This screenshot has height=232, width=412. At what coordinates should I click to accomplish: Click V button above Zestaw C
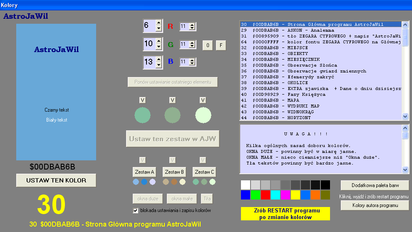203,160
